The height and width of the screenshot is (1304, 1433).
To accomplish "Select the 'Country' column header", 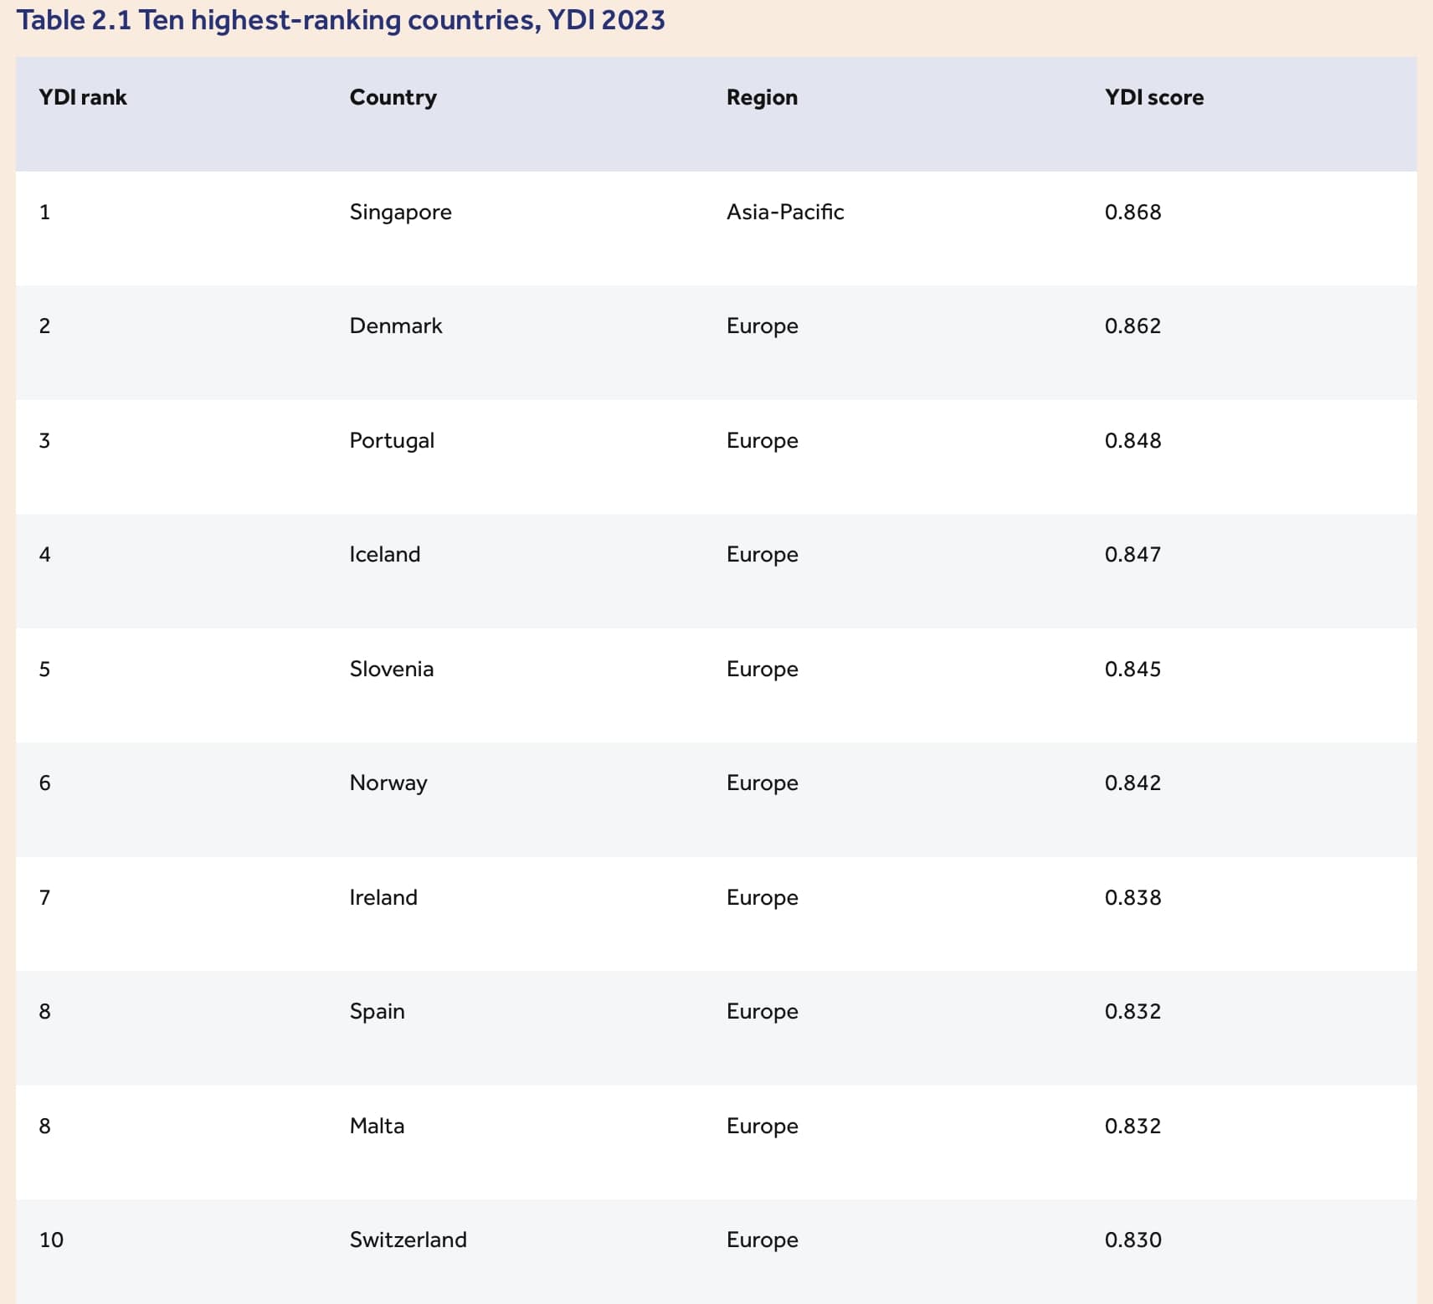I will [393, 98].
